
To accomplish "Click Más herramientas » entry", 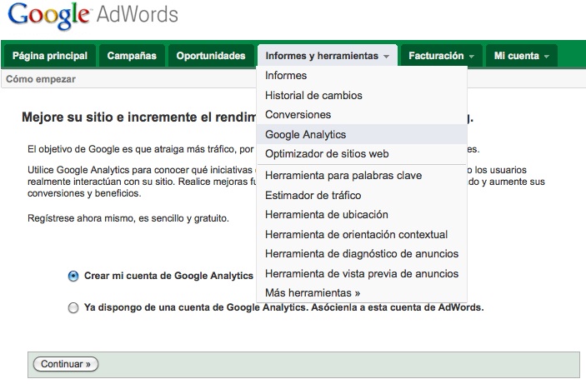I will 313,293.
